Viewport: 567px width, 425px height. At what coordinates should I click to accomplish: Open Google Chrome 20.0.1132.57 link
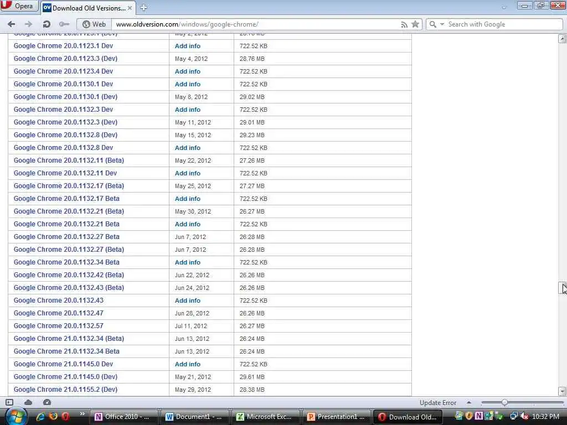[59, 326]
